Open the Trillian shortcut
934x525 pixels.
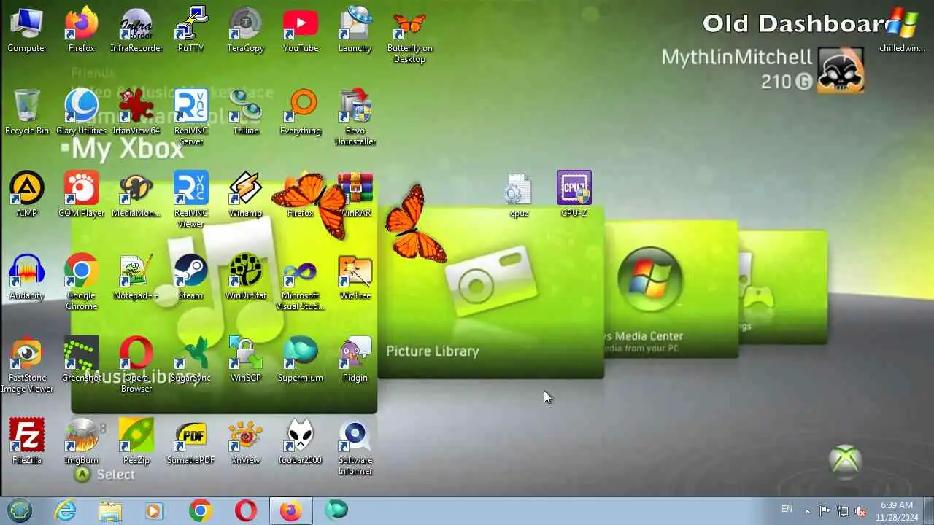(x=245, y=112)
